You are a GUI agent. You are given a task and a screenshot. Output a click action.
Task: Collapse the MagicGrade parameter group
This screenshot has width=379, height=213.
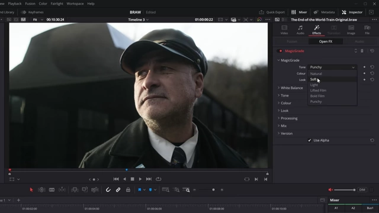pyautogui.click(x=278, y=60)
